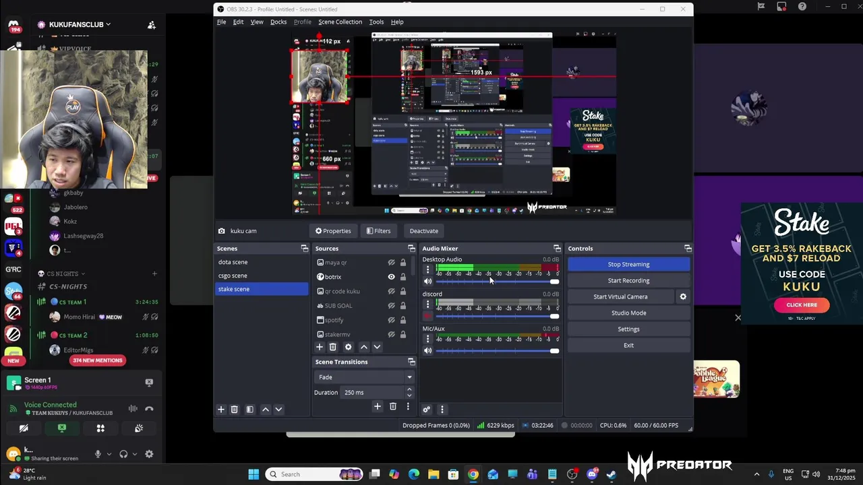Open File menu in OBS
The image size is (863, 485).
[221, 22]
